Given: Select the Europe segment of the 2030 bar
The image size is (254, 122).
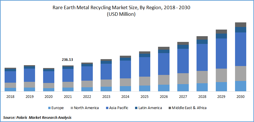Looking at the screenshot, I should 240,86.
